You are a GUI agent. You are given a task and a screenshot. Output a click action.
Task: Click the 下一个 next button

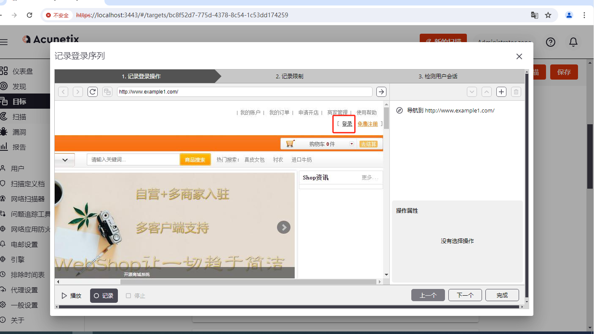(465, 295)
